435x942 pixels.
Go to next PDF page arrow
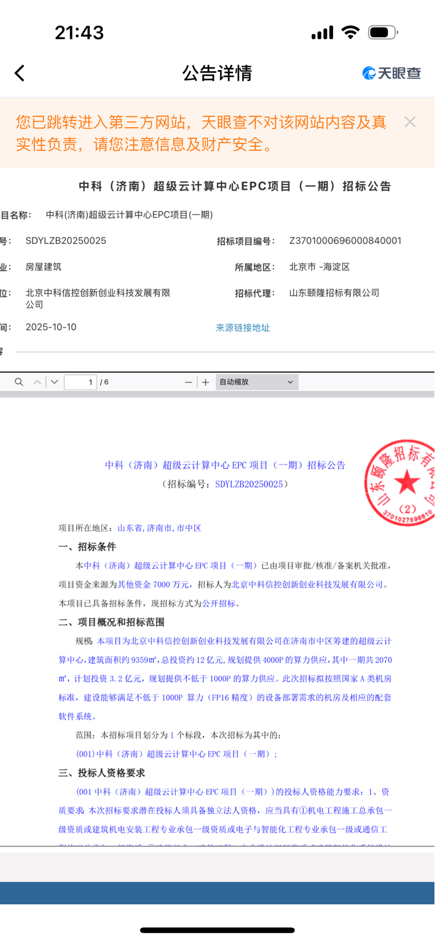pyautogui.click(x=54, y=382)
